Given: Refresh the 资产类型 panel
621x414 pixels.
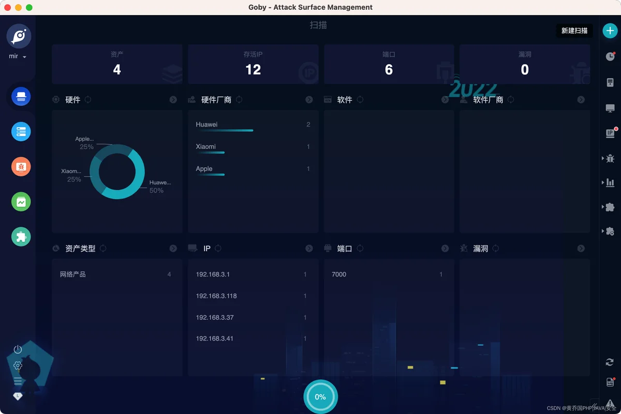Looking at the screenshot, I should point(103,249).
